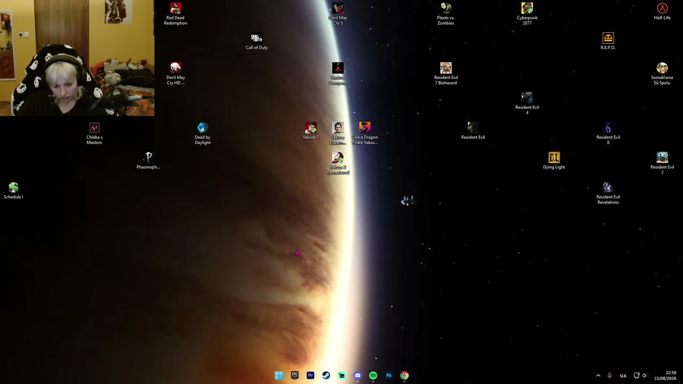This screenshot has height=384, width=683.
Task: Select the plain Resident Evil shortcut
Action: [x=473, y=131]
